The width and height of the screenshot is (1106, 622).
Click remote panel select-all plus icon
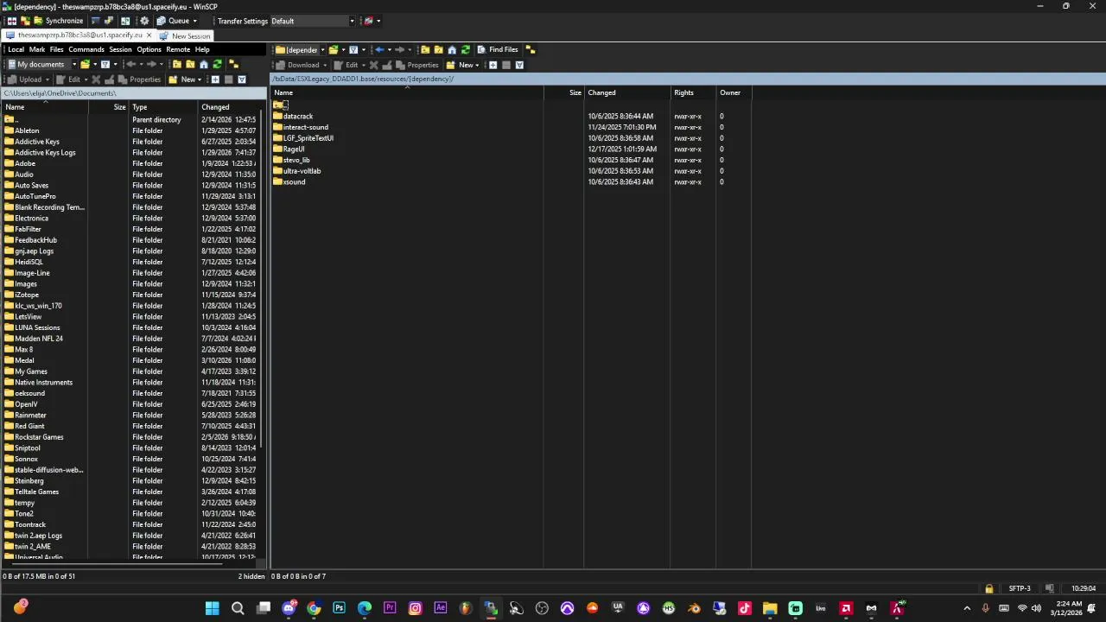(x=493, y=65)
